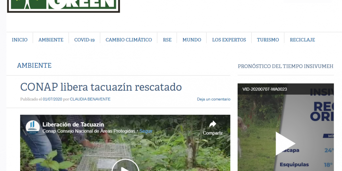Open the RSE menu item
The width and height of the screenshot is (342, 171).
pyautogui.click(x=167, y=40)
